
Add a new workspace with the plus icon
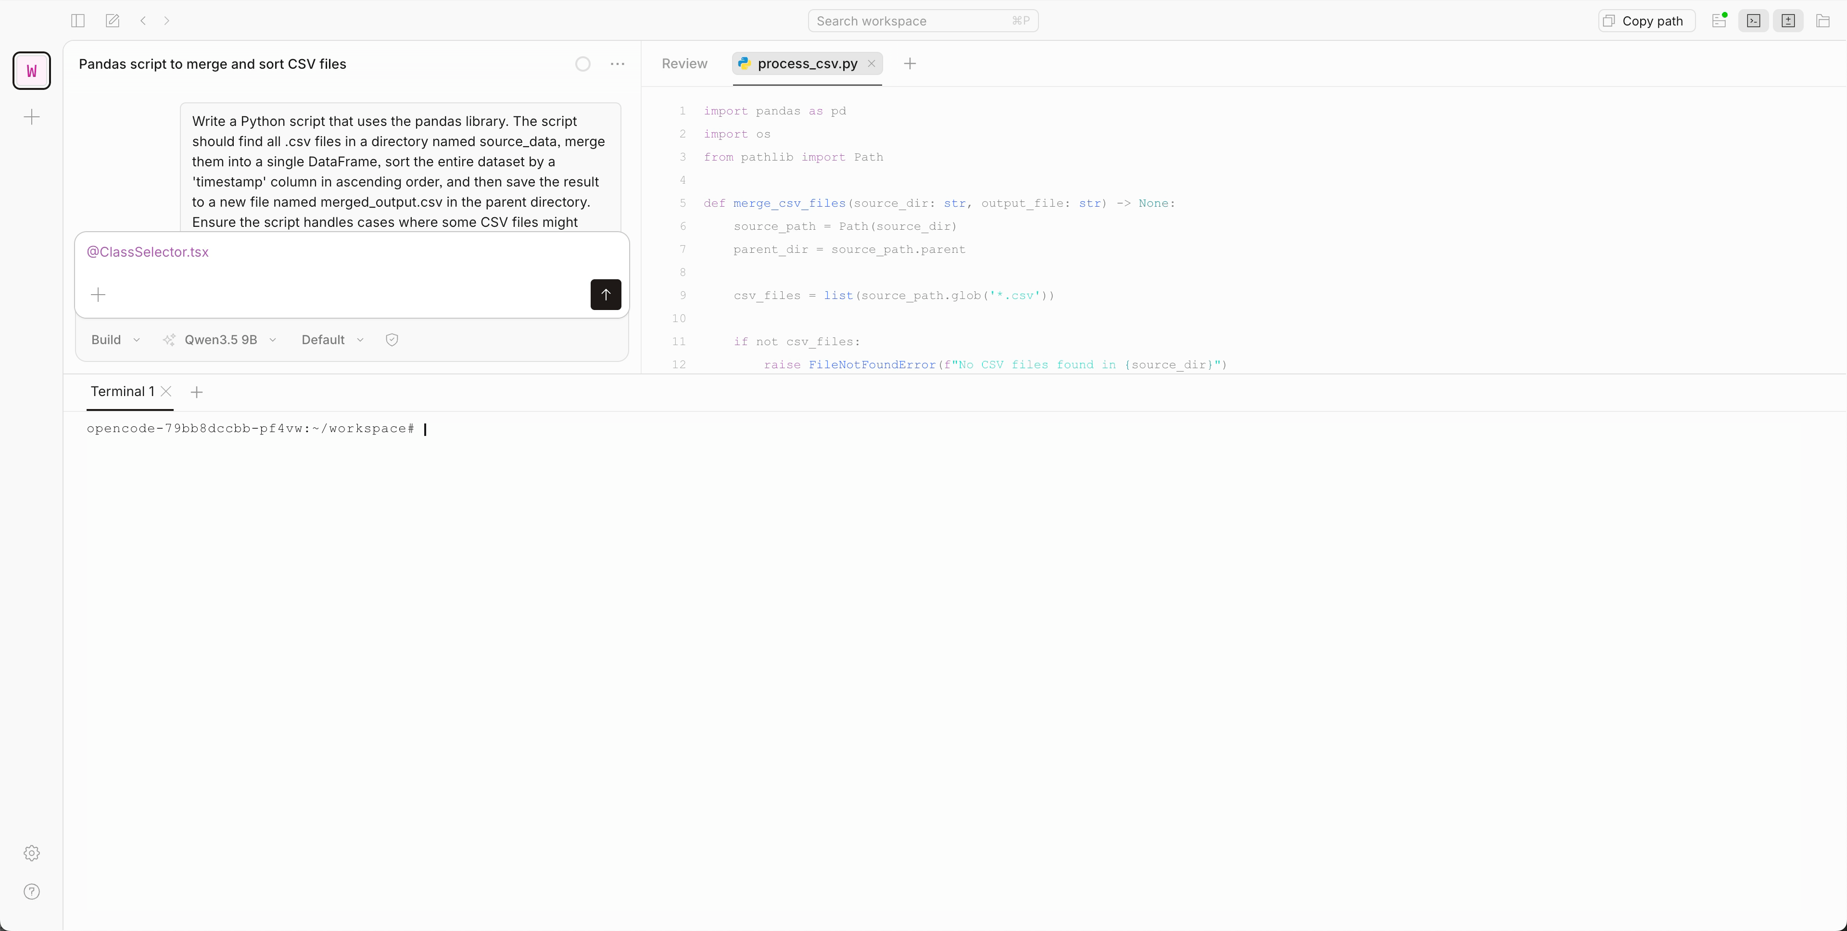(31, 117)
